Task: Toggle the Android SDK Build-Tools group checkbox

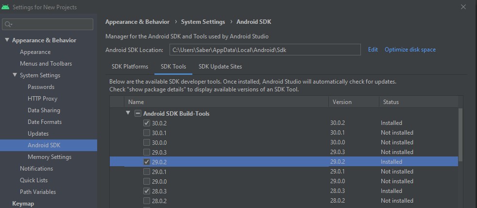Action: (x=138, y=113)
